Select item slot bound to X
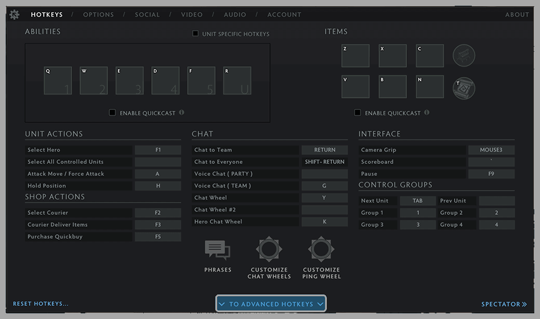This screenshot has height=319, width=540. click(x=393, y=56)
